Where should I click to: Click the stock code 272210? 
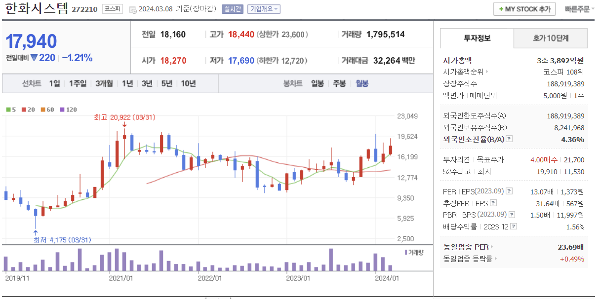[84, 9]
